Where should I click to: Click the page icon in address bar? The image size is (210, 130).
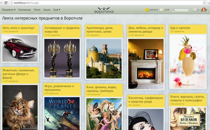tap(12, 3)
